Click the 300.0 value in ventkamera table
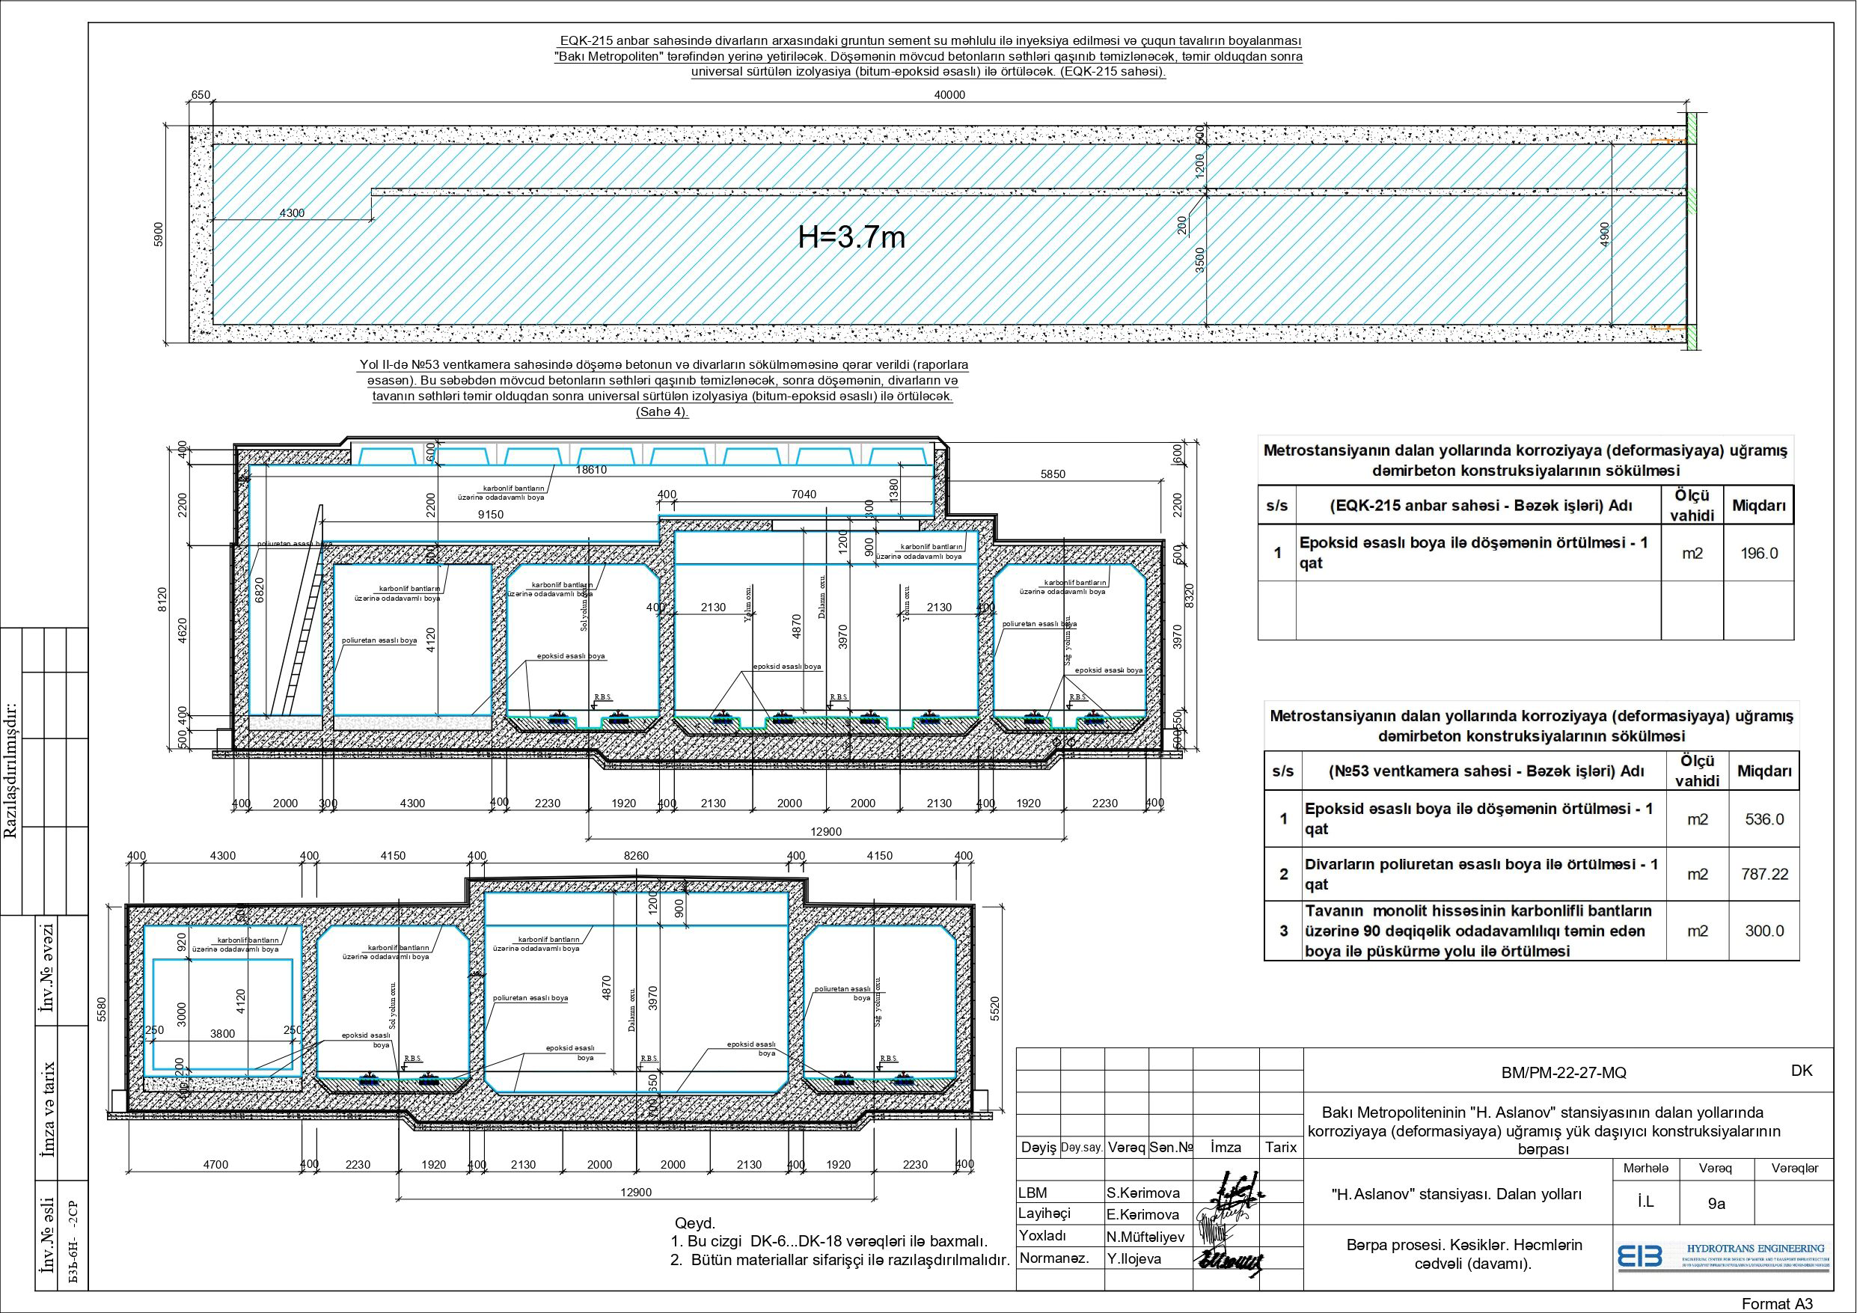 pos(1764,931)
